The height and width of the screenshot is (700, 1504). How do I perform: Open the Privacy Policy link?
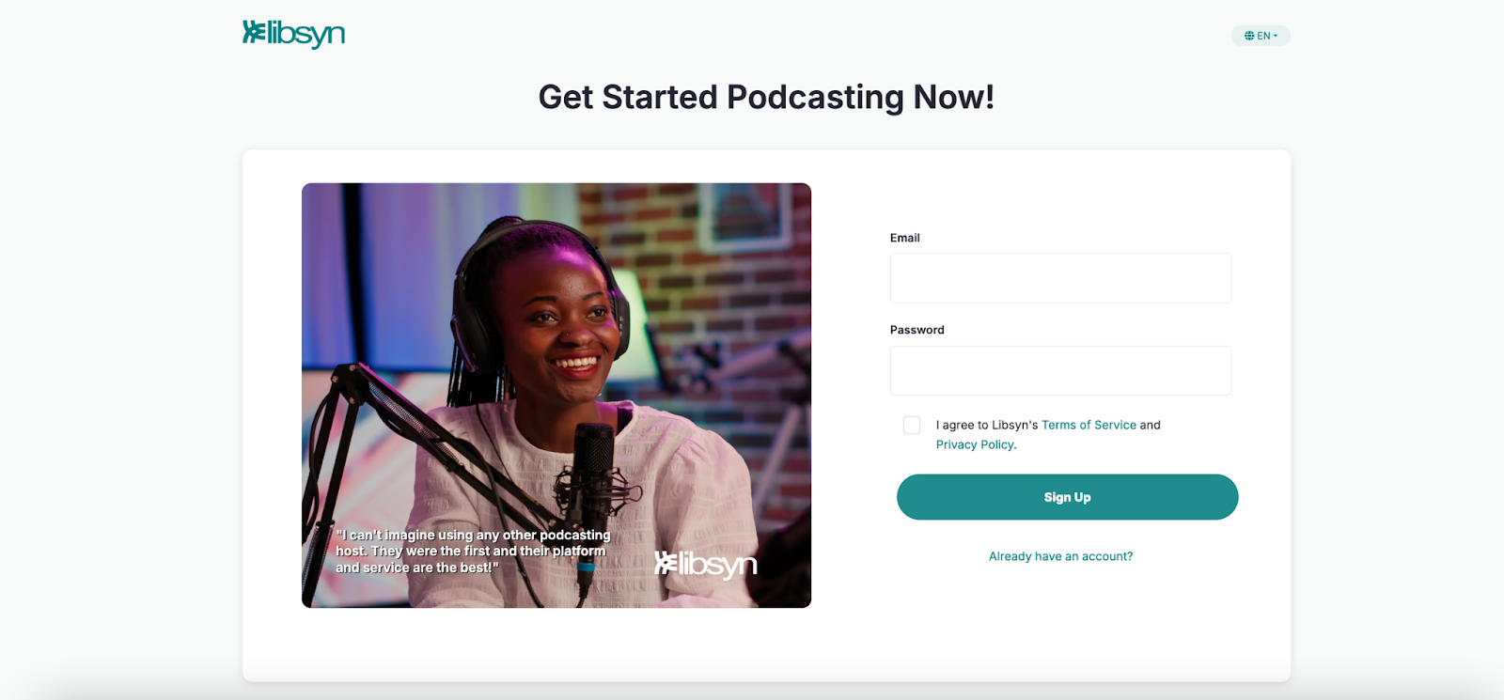point(975,444)
